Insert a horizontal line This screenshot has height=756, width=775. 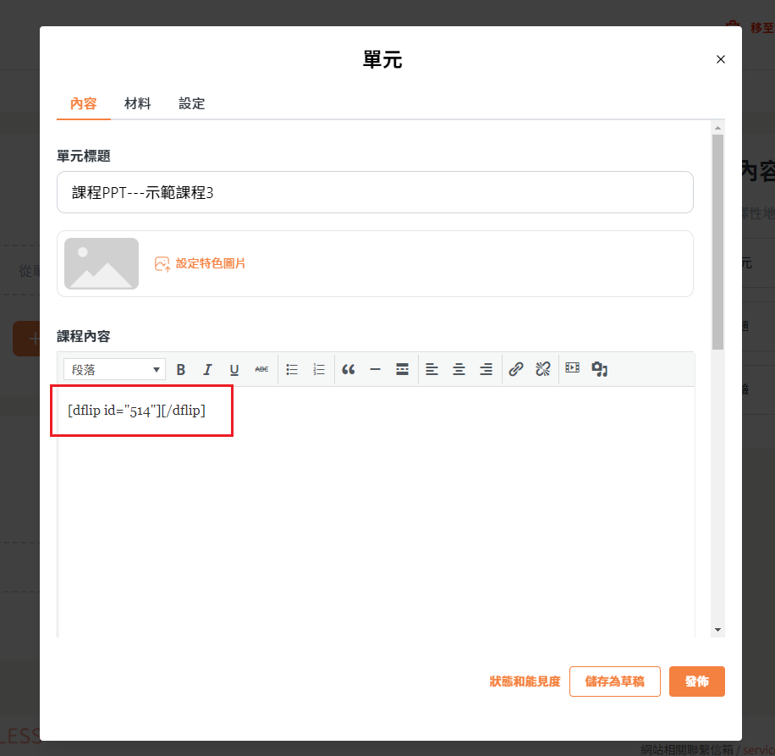(376, 369)
